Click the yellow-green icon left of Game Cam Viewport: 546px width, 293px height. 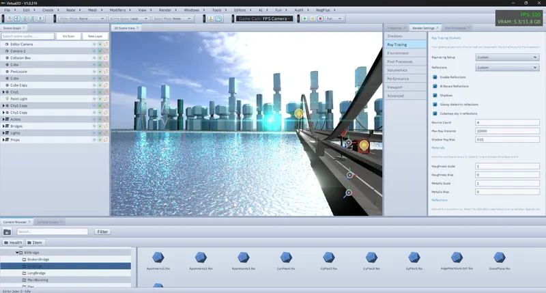[x=211, y=18]
